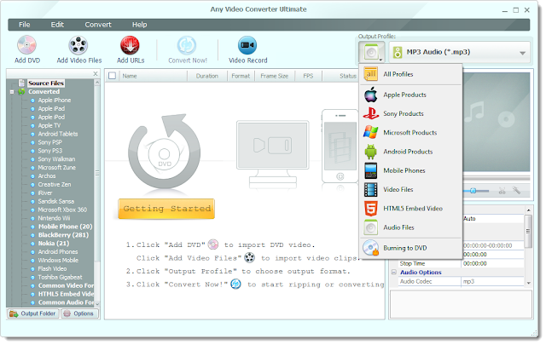Select the HTML5 Embed Video icon
The width and height of the screenshot is (546, 345).
click(x=371, y=209)
